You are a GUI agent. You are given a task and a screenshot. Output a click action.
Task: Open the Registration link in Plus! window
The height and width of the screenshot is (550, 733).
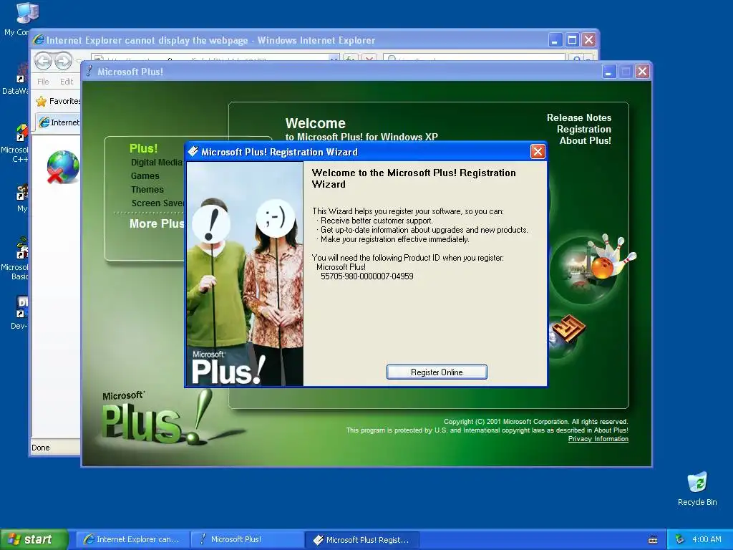[583, 129]
